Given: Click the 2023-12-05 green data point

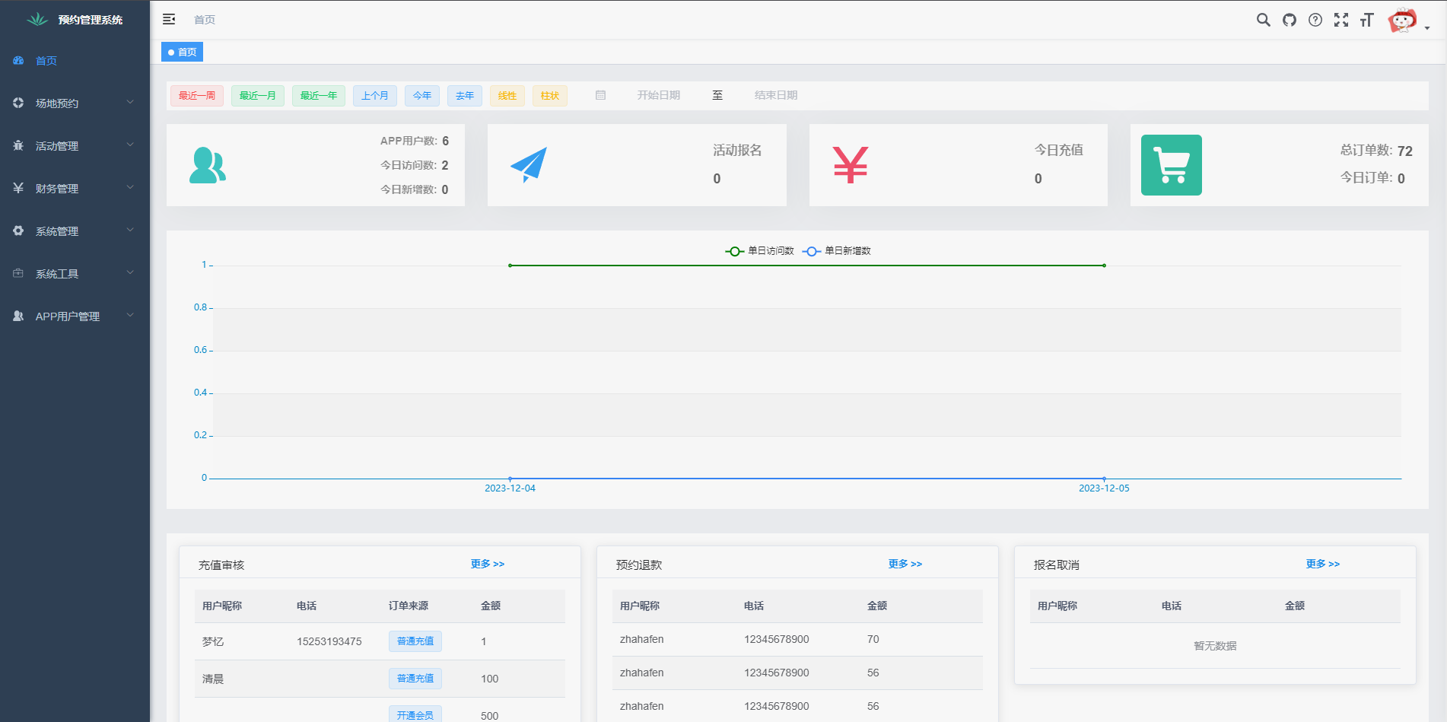Looking at the screenshot, I should (1104, 266).
